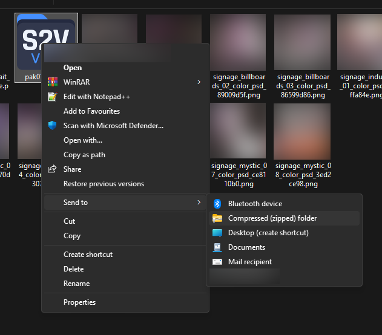The image size is (382, 335).
Task: Expand the Send to submenu arrow
Action: pos(199,203)
